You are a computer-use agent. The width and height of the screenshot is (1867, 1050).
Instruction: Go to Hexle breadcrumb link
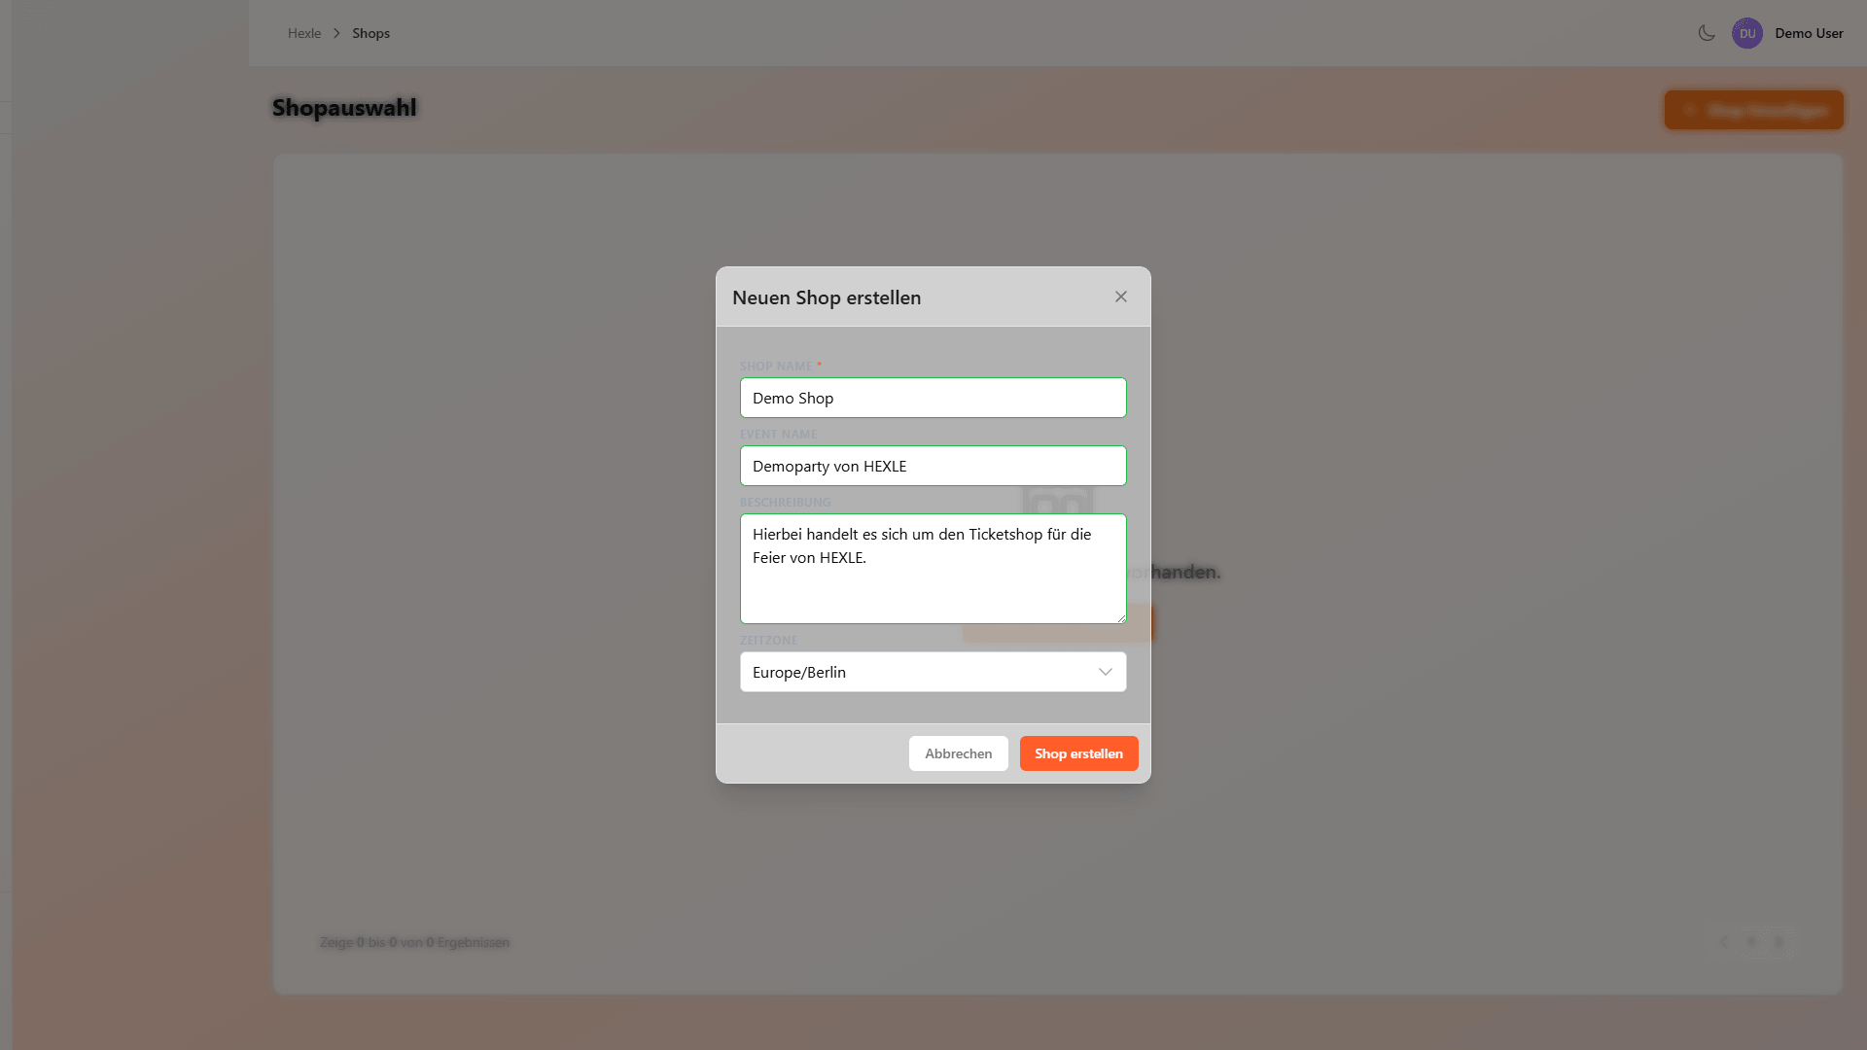[x=303, y=33]
